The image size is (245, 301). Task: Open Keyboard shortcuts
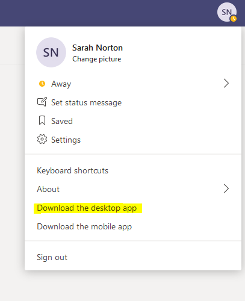72,170
